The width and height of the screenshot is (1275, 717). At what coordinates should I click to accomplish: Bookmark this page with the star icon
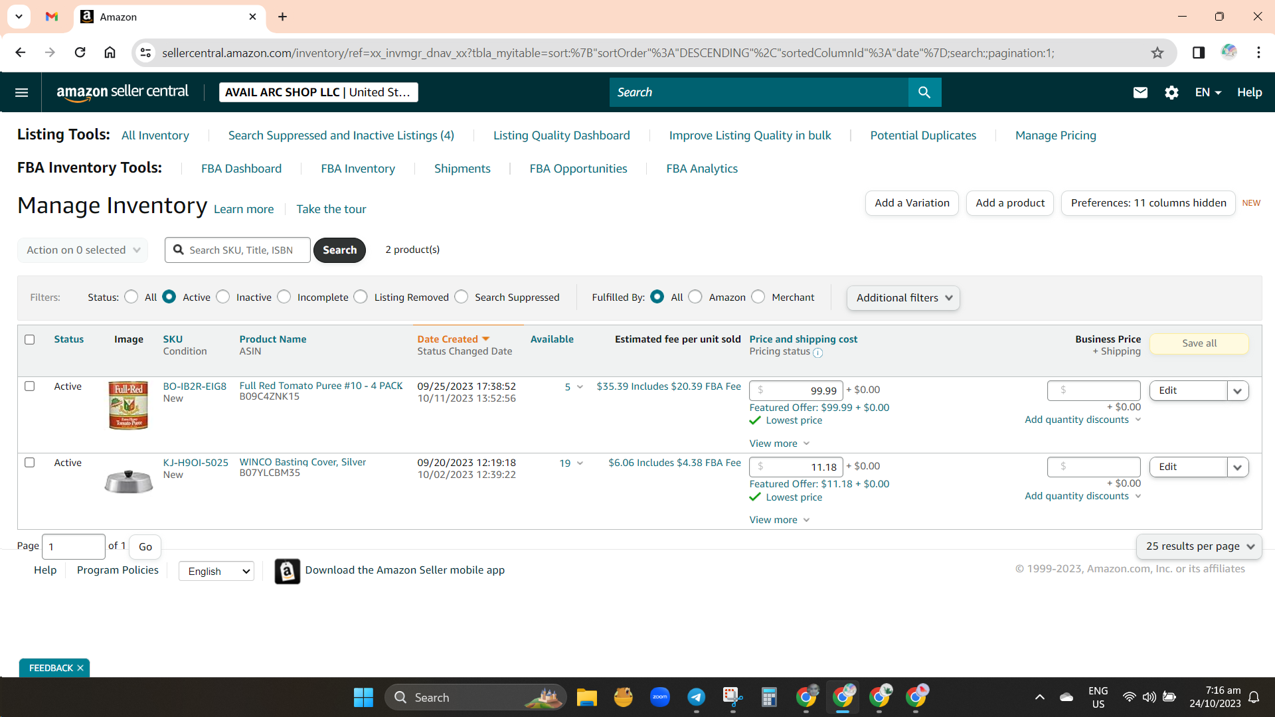(x=1157, y=52)
